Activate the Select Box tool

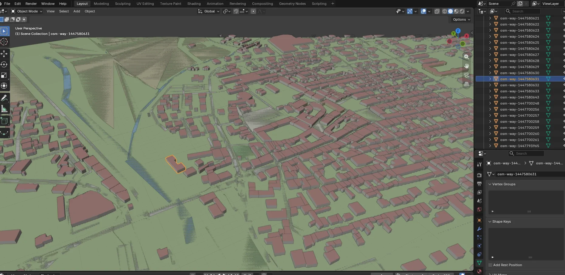point(4,31)
